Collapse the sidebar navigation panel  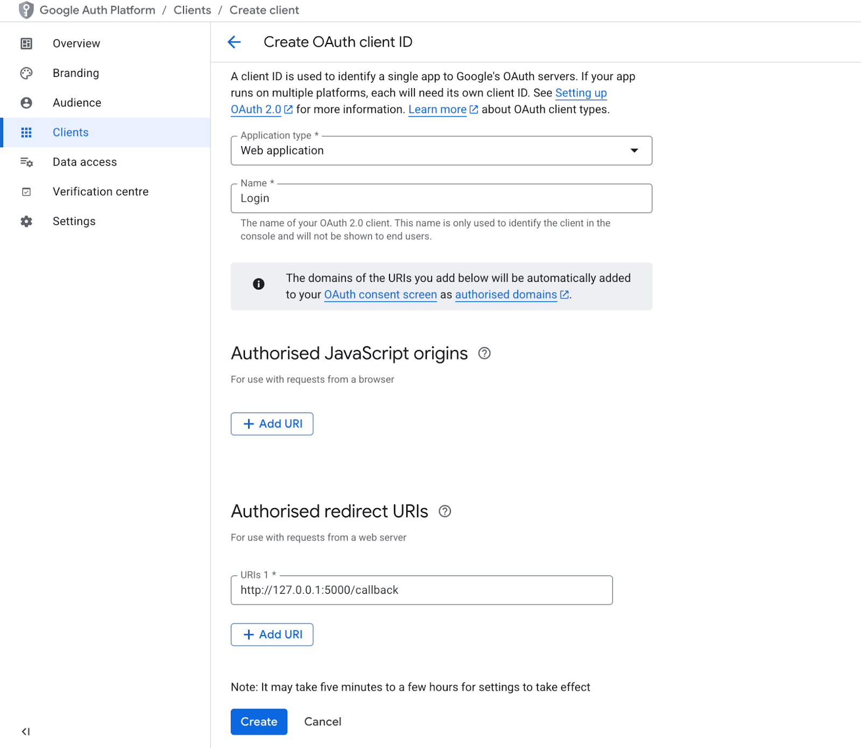click(x=26, y=731)
